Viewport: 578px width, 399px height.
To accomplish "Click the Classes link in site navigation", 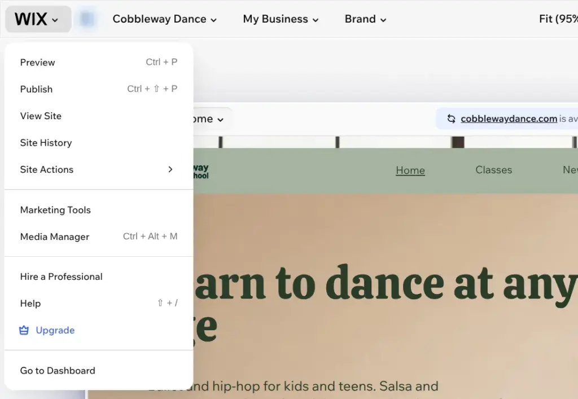I will [x=493, y=170].
